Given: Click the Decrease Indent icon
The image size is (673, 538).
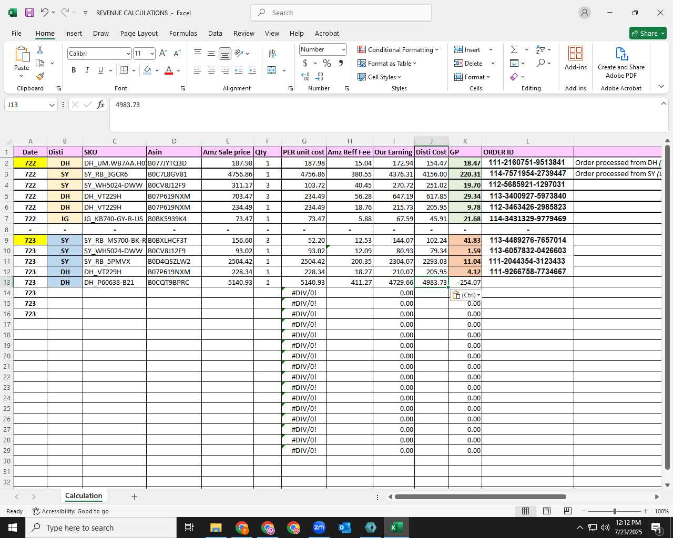Looking at the screenshot, I should coord(239,70).
